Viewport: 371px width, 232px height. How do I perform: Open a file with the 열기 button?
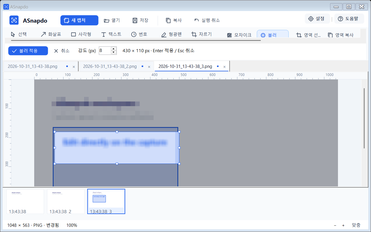[x=112, y=20]
